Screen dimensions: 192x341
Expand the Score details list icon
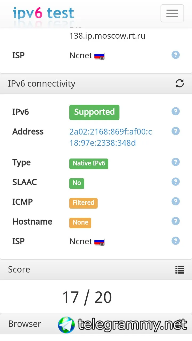(x=180, y=270)
